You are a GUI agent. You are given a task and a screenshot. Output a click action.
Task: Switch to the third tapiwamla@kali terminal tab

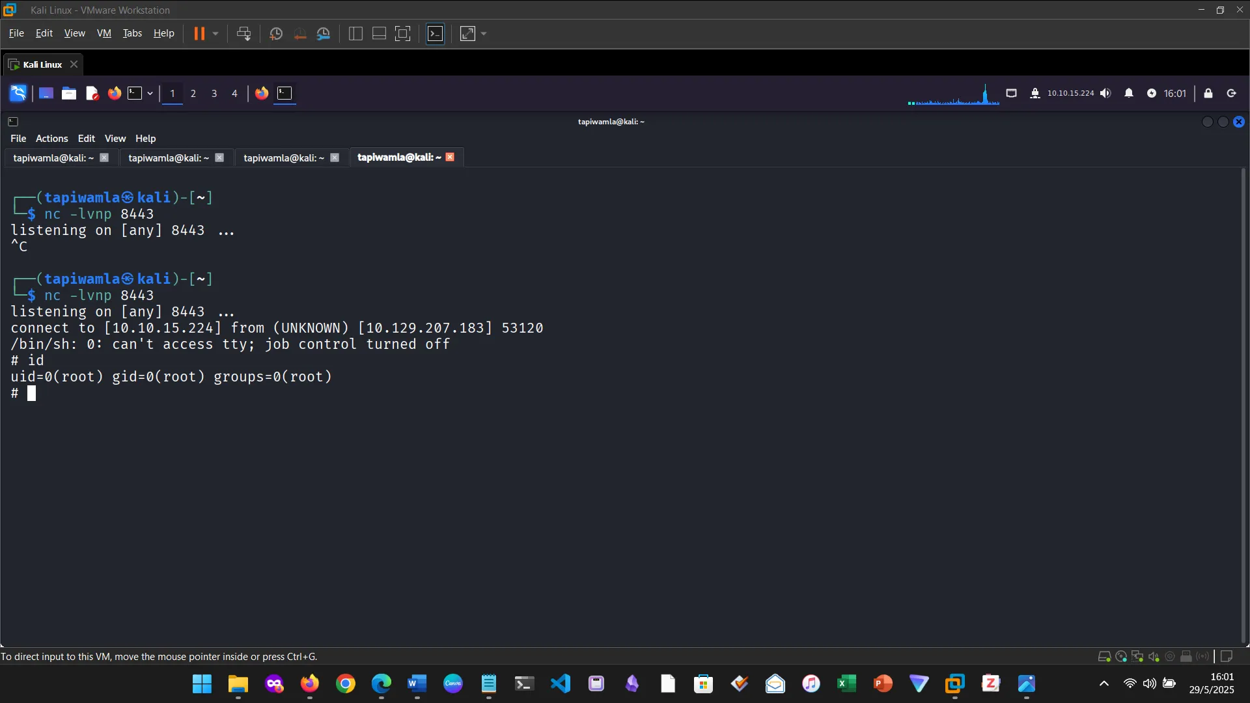click(x=283, y=158)
